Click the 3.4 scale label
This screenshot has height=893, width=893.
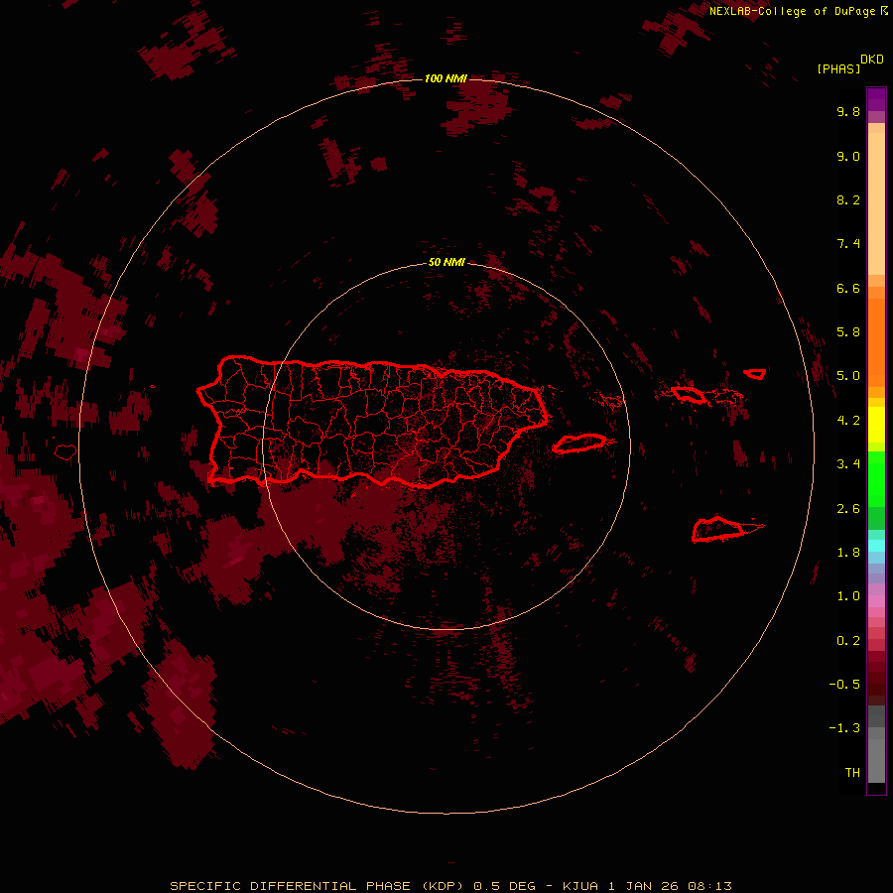pos(848,464)
